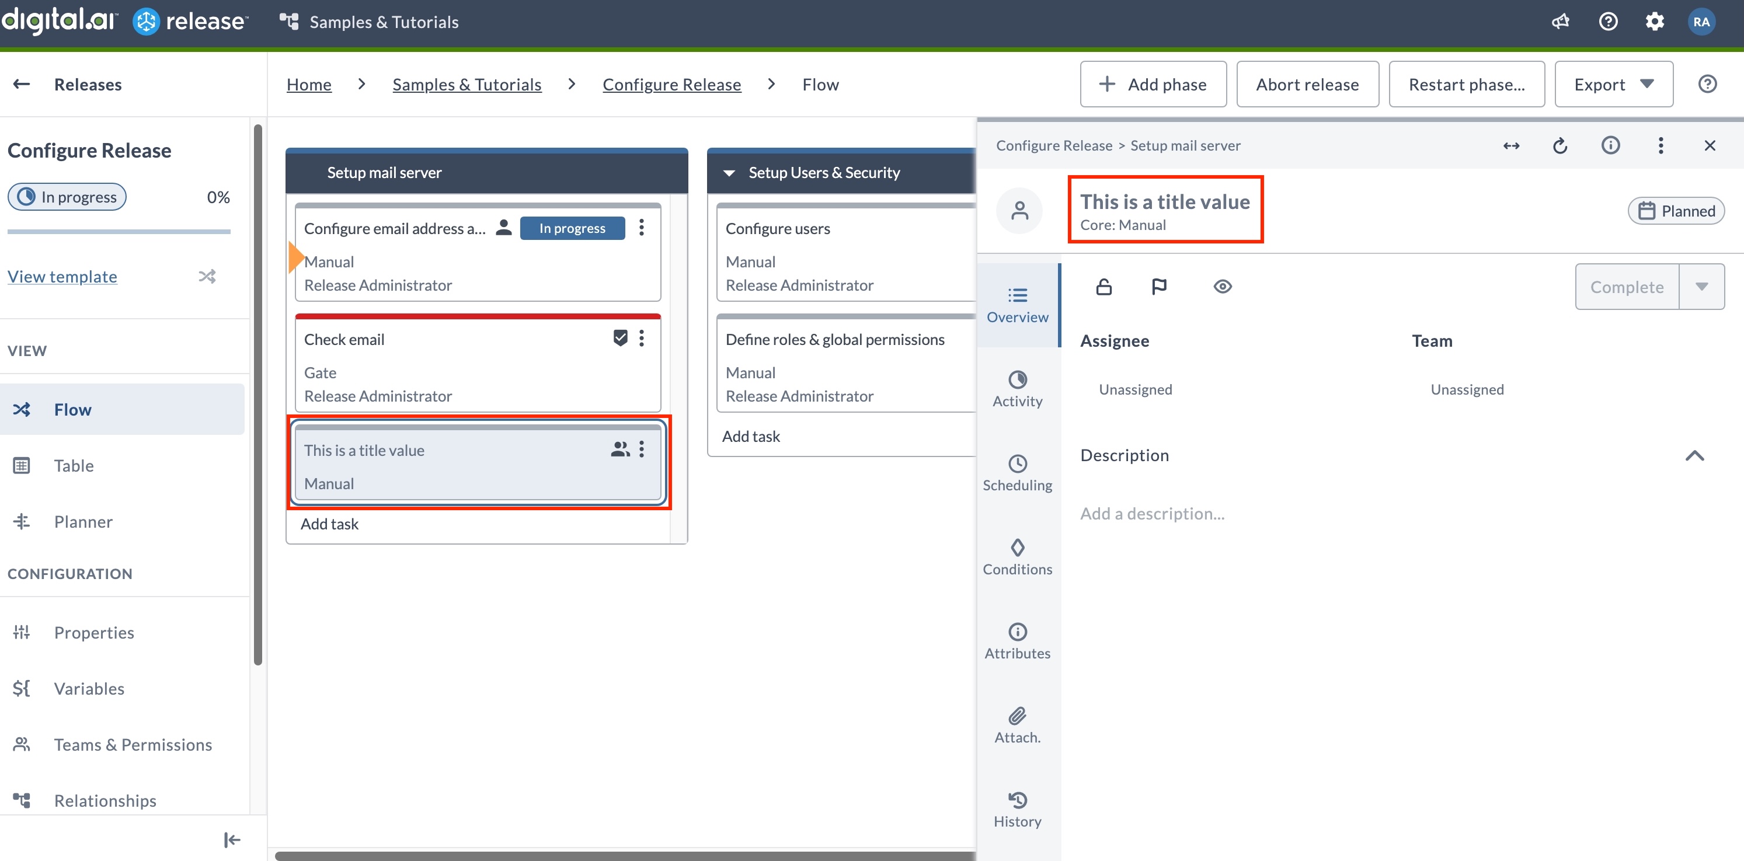1744x861 pixels.
Task: Click the back arrow next to Releases
Action: (22, 84)
